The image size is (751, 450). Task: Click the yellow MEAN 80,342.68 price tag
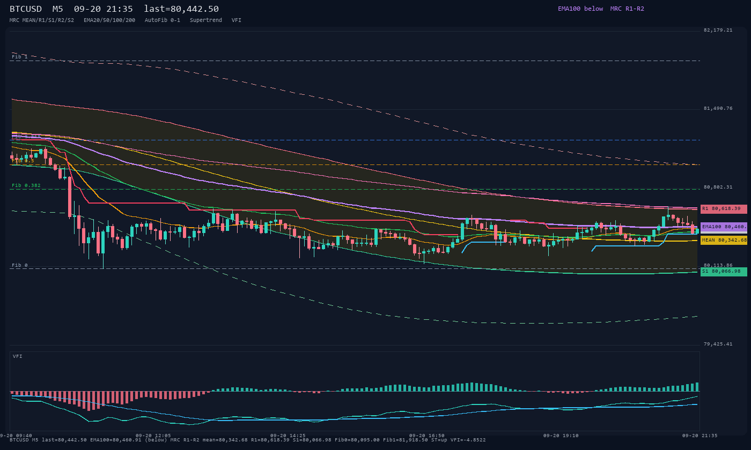724,240
